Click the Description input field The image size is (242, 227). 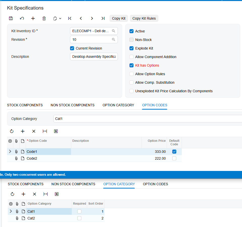[94, 57]
